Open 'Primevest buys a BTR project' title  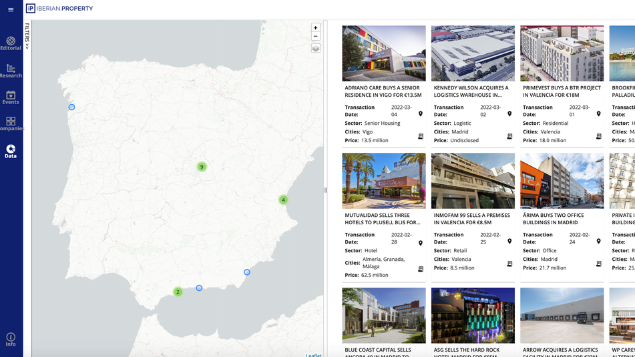pyautogui.click(x=562, y=91)
